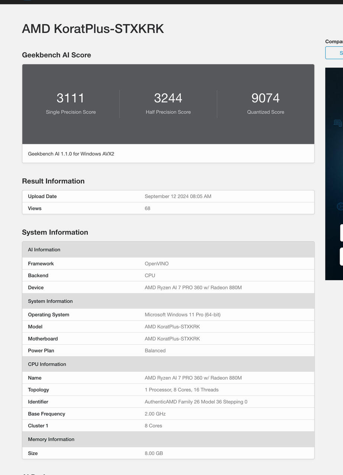This screenshot has height=475, width=343.
Task: Click the Result Information heading
Action: click(53, 181)
